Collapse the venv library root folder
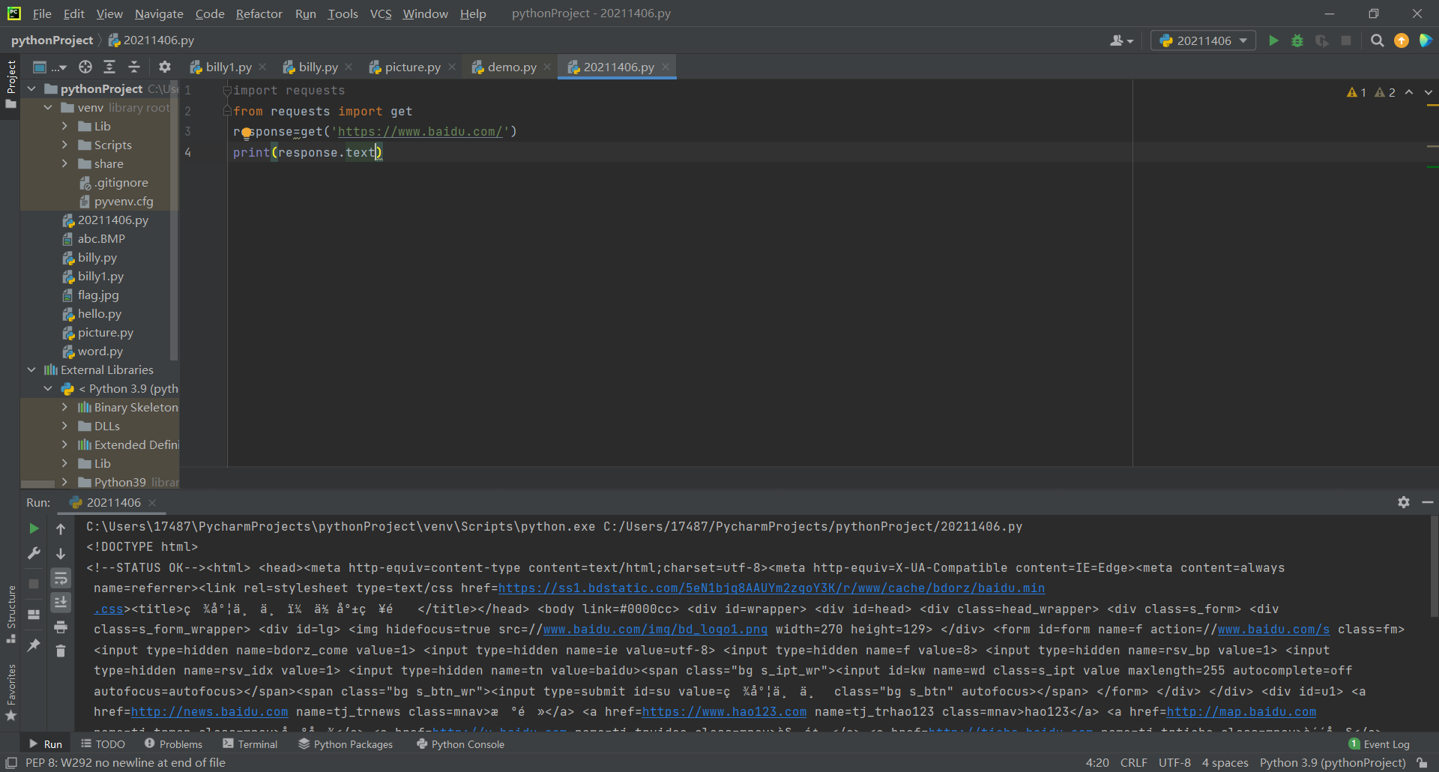Screen dimensions: 1439x772 (48, 107)
